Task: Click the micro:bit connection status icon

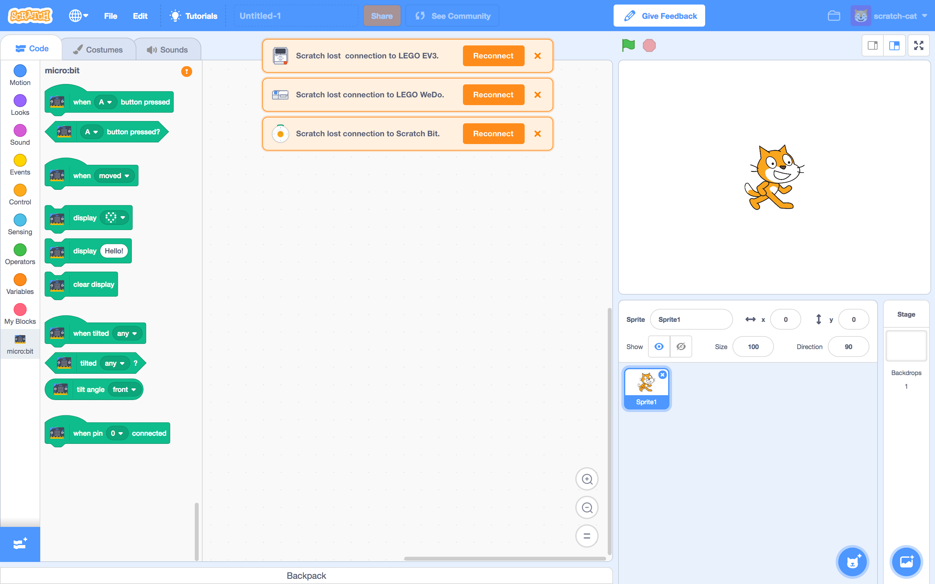Action: pyautogui.click(x=187, y=71)
